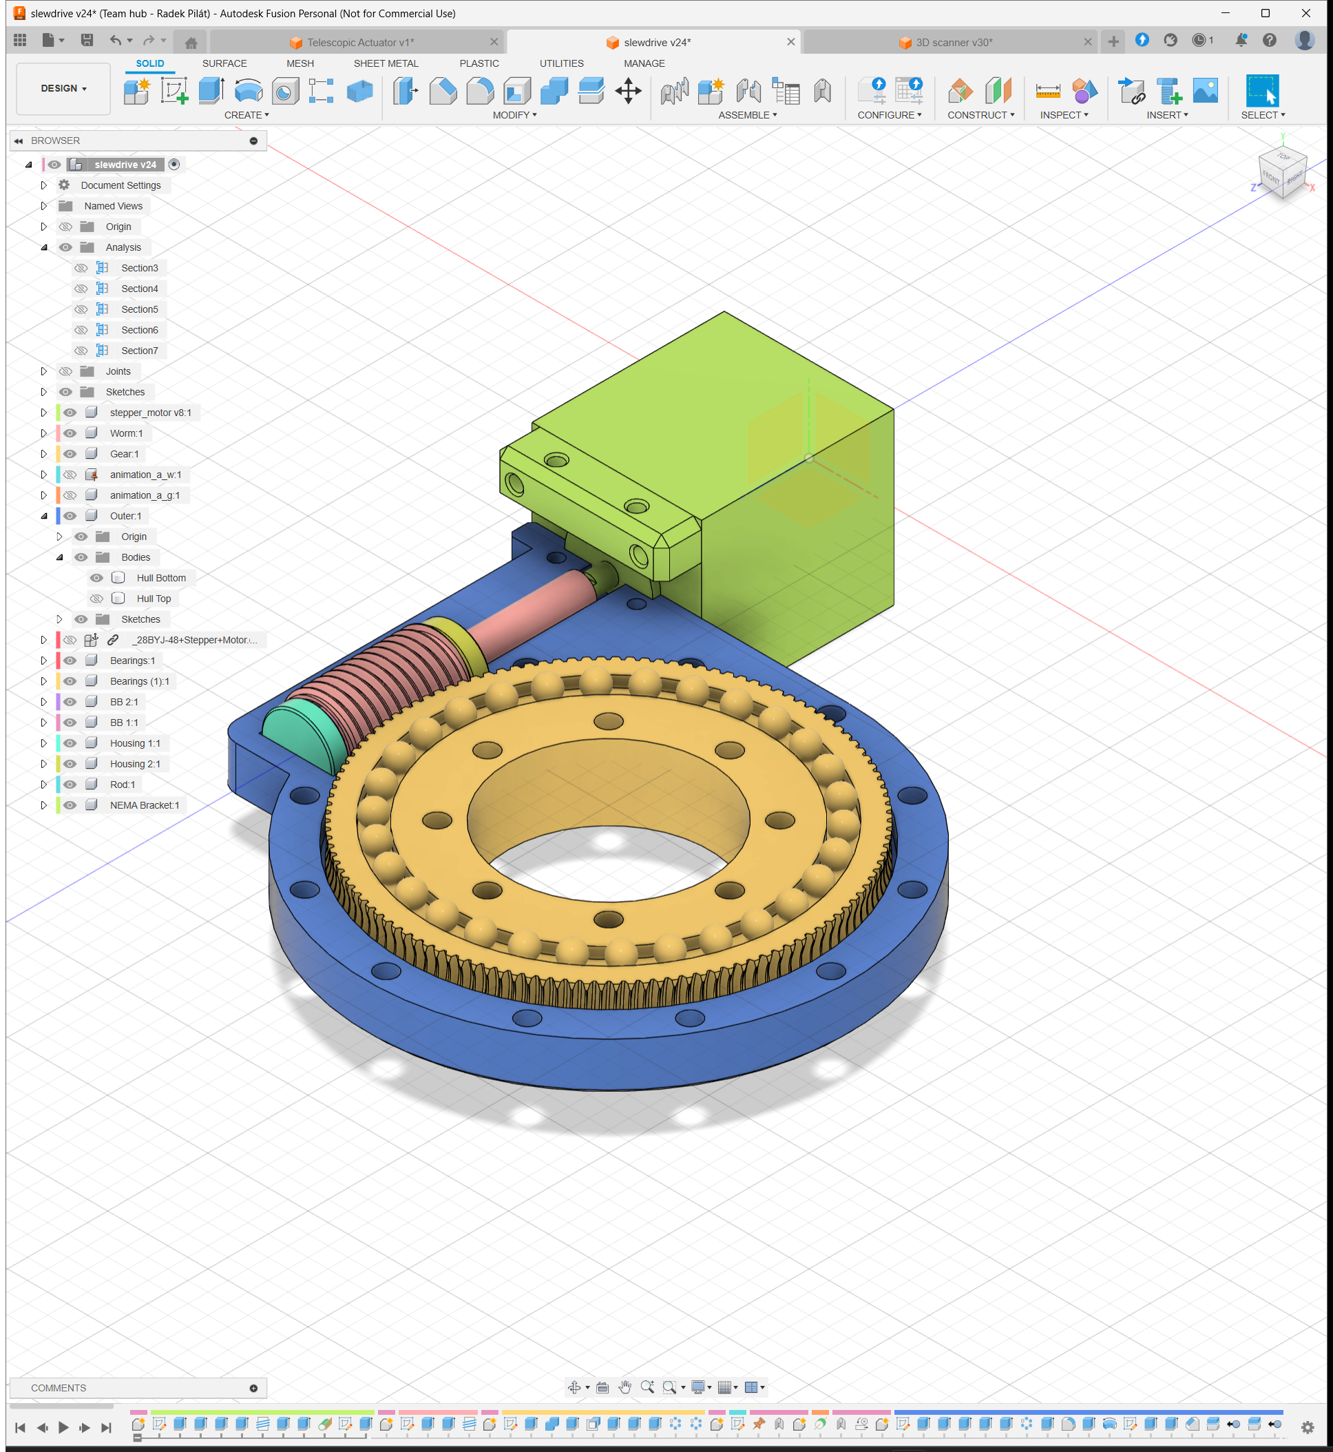This screenshot has height=1452, width=1333.
Task: Show the Hull Top body
Action: (96, 599)
